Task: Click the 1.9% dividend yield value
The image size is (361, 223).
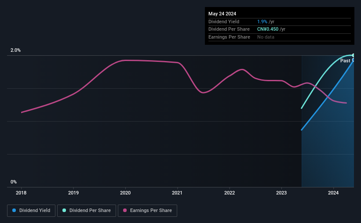Action: click(x=262, y=22)
